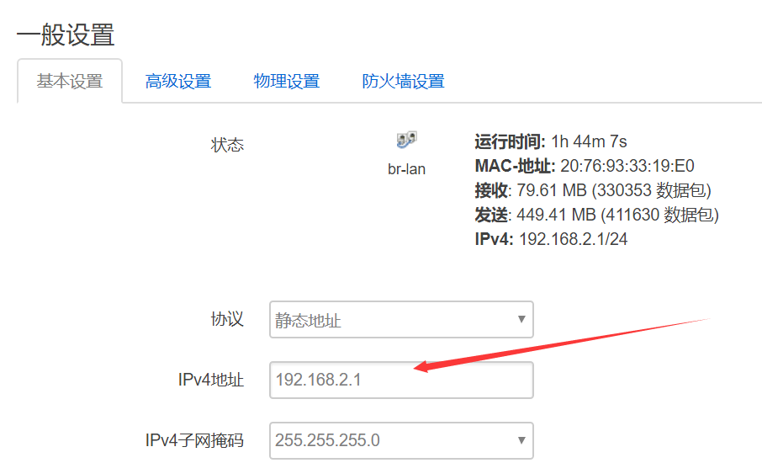Viewport: 762px width, 463px height.
Task: Click the br-lan interface name label
Action: 406,169
